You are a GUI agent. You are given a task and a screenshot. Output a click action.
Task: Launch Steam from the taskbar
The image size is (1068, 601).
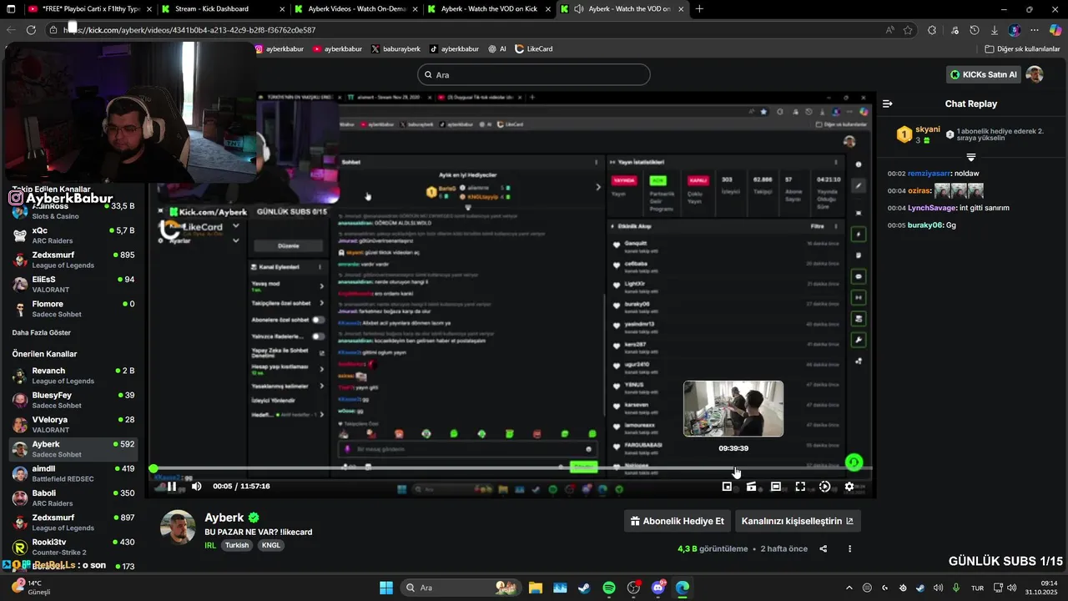[584, 588]
